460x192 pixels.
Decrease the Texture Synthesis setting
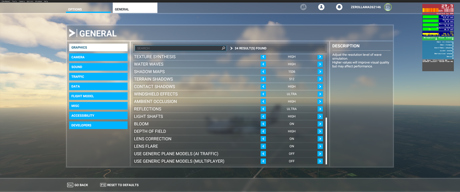coord(263,57)
